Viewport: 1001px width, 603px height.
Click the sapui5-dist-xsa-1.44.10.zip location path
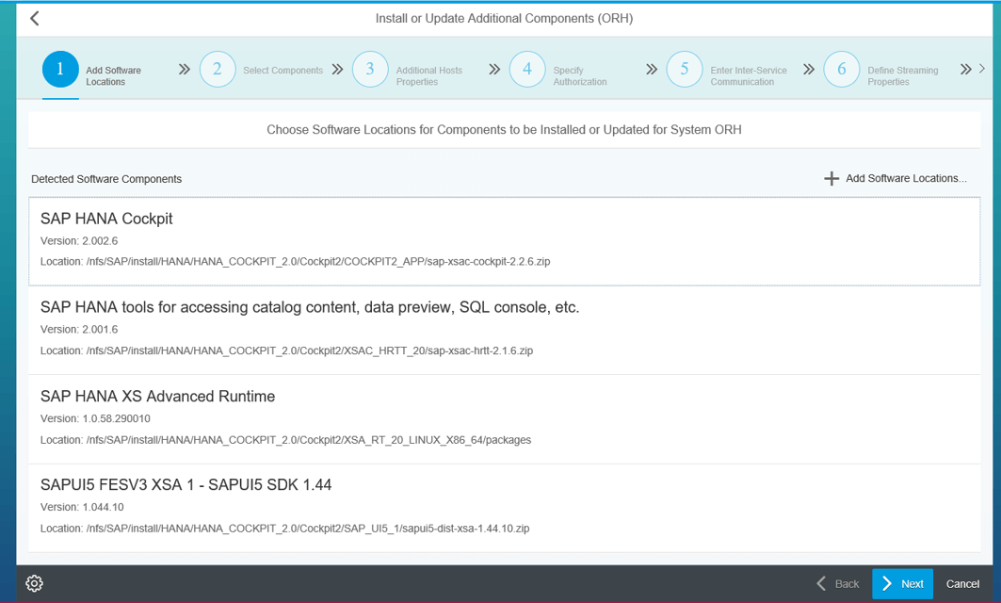click(x=284, y=529)
